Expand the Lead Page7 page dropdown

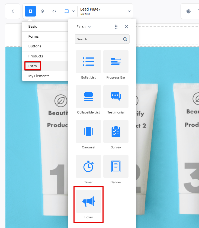click(129, 11)
